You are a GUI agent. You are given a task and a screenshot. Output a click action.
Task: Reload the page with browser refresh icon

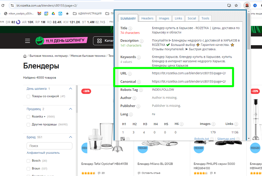tap(3, 5)
